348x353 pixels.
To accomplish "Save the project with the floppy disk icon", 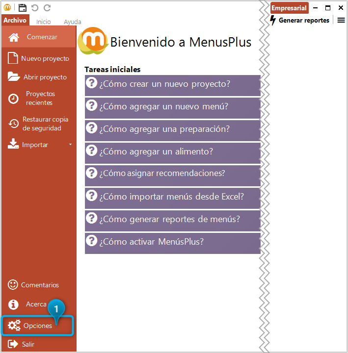I will tap(22, 8).
